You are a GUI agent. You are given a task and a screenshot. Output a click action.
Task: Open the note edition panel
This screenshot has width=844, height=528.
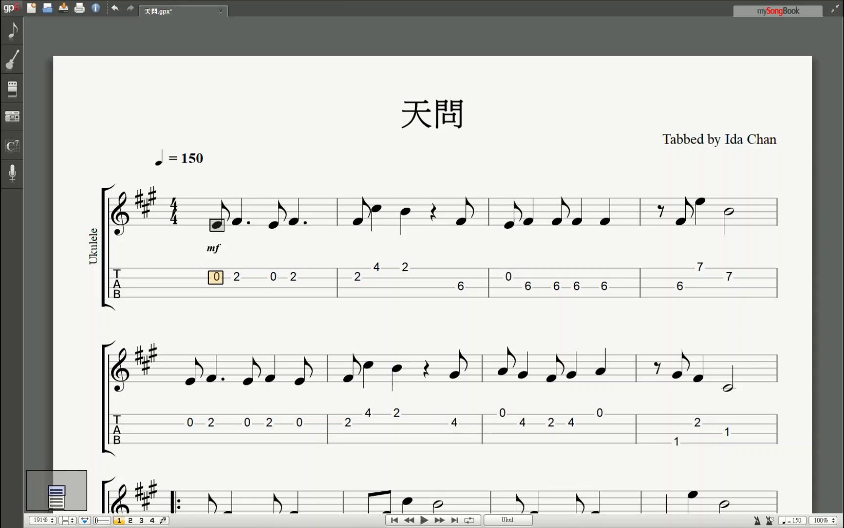point(13,31)
